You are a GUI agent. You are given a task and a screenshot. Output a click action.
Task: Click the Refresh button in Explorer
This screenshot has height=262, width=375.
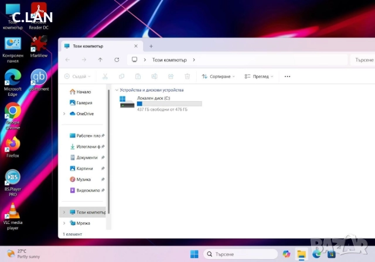[x=117, y=60]
